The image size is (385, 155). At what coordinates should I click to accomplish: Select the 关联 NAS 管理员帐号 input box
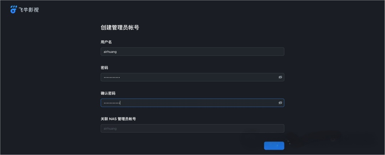pos(192,128)
